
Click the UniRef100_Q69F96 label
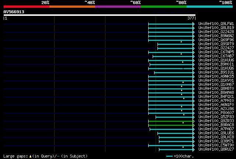(x=216, y=40)
